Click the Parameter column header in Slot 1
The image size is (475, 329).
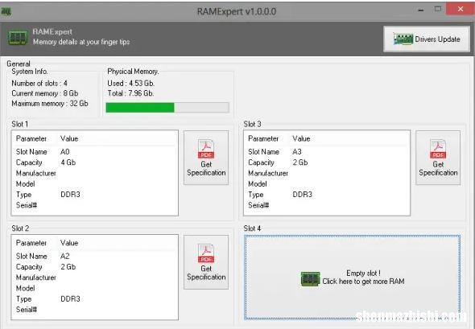[31, 138]
